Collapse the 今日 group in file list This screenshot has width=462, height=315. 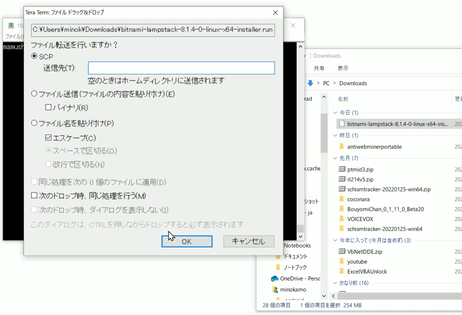pyautogui.click(x=335, y=113)
